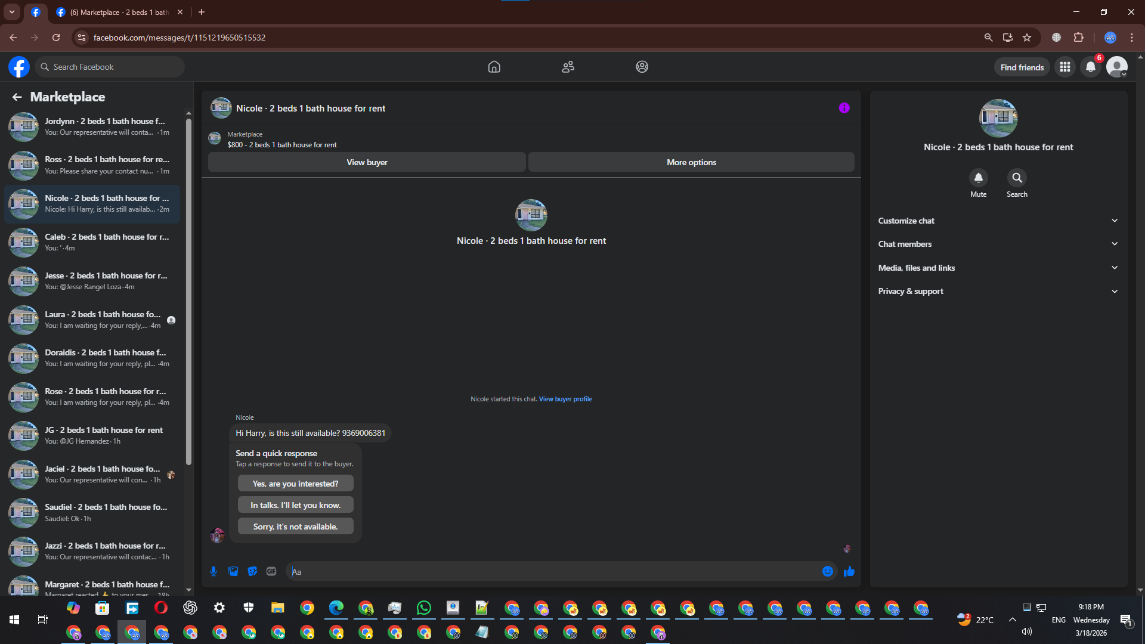Viewport: 1145px width, 644px height.
Task: Search in the conversation with magnifier icon
Action: point(1017,178)
